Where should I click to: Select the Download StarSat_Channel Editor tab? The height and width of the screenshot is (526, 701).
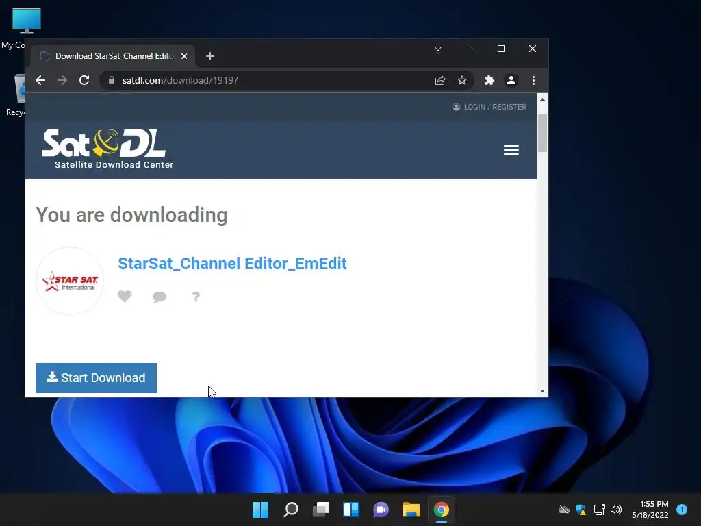[x=113, y=56]
